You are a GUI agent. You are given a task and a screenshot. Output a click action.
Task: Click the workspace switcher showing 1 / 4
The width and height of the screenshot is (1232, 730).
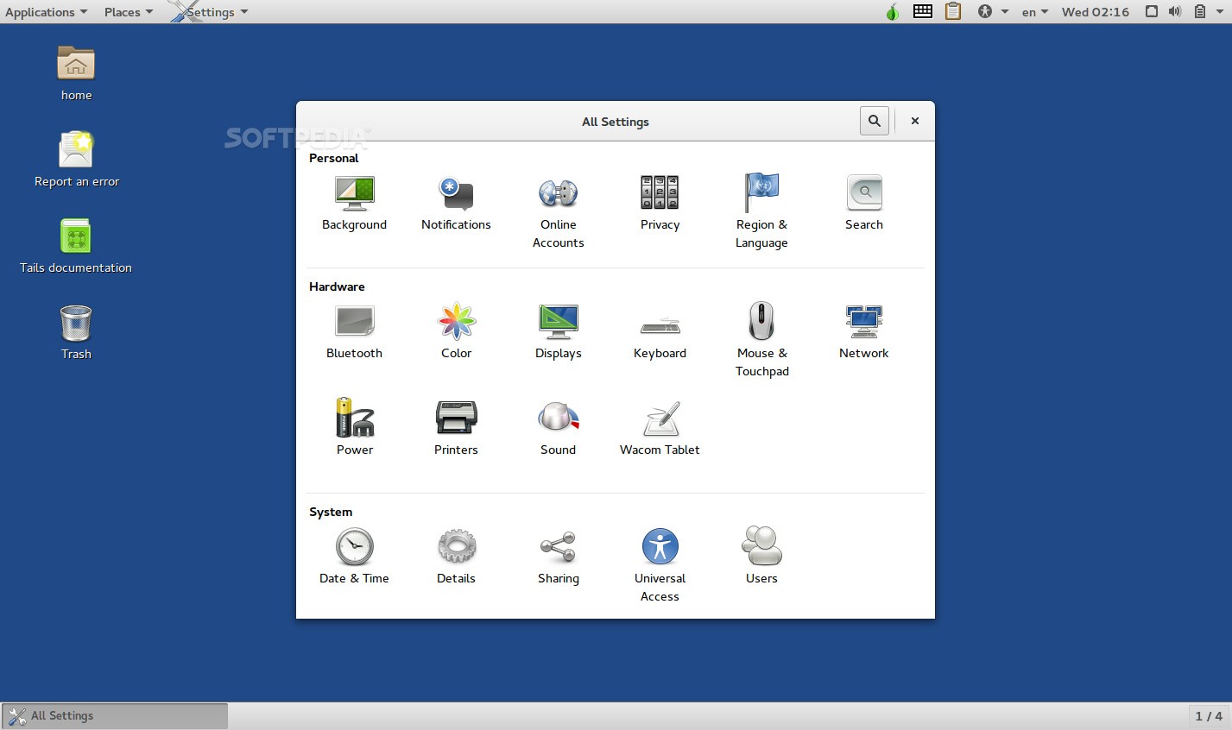1209,716
